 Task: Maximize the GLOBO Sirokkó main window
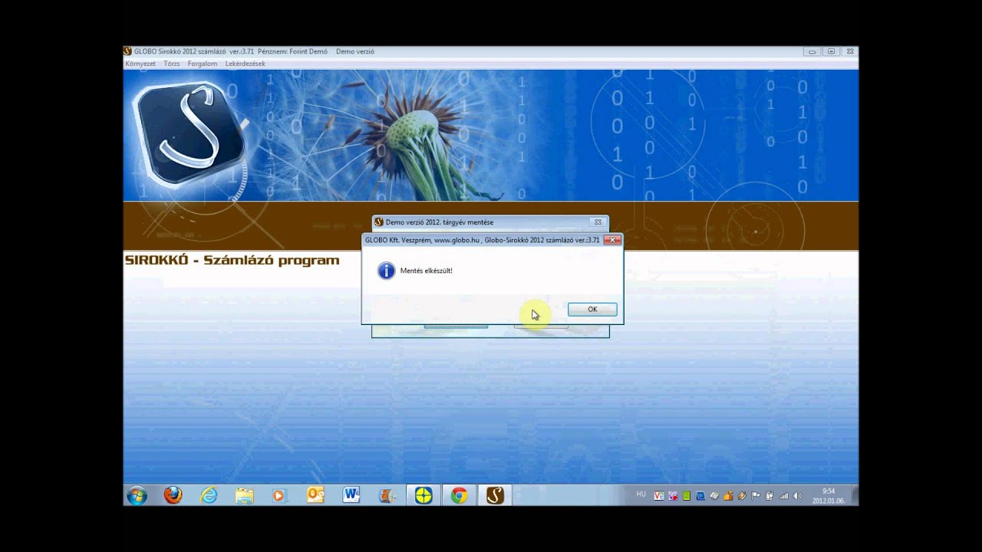click(831, 51)
